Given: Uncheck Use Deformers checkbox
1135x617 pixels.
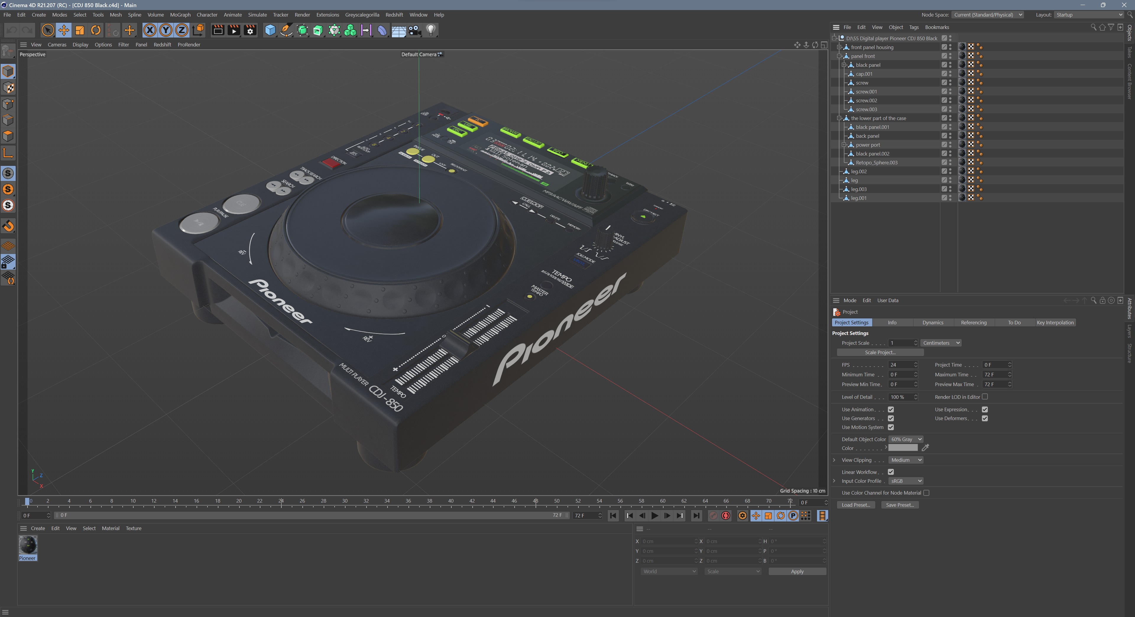Looking at the screenshot, I should (x=985, y=418).
